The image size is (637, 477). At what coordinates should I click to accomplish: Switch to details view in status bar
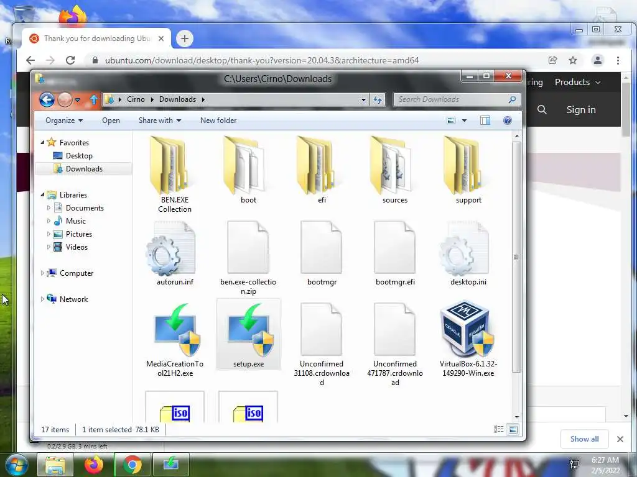[498, 429]
